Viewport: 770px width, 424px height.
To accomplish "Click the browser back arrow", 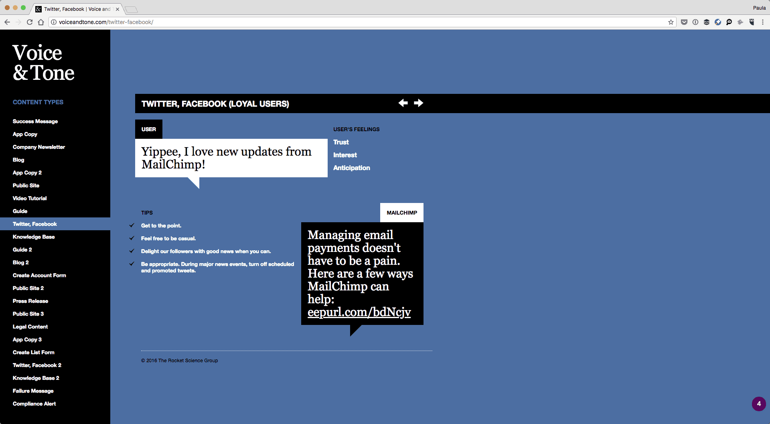I will (x=7, y=22).
